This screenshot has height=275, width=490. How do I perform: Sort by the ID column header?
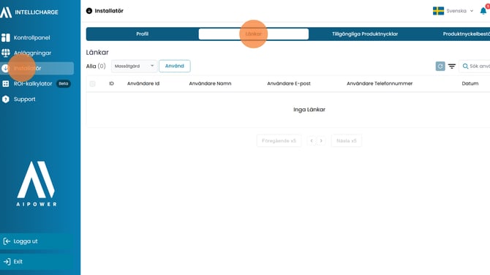coord(111,83)
